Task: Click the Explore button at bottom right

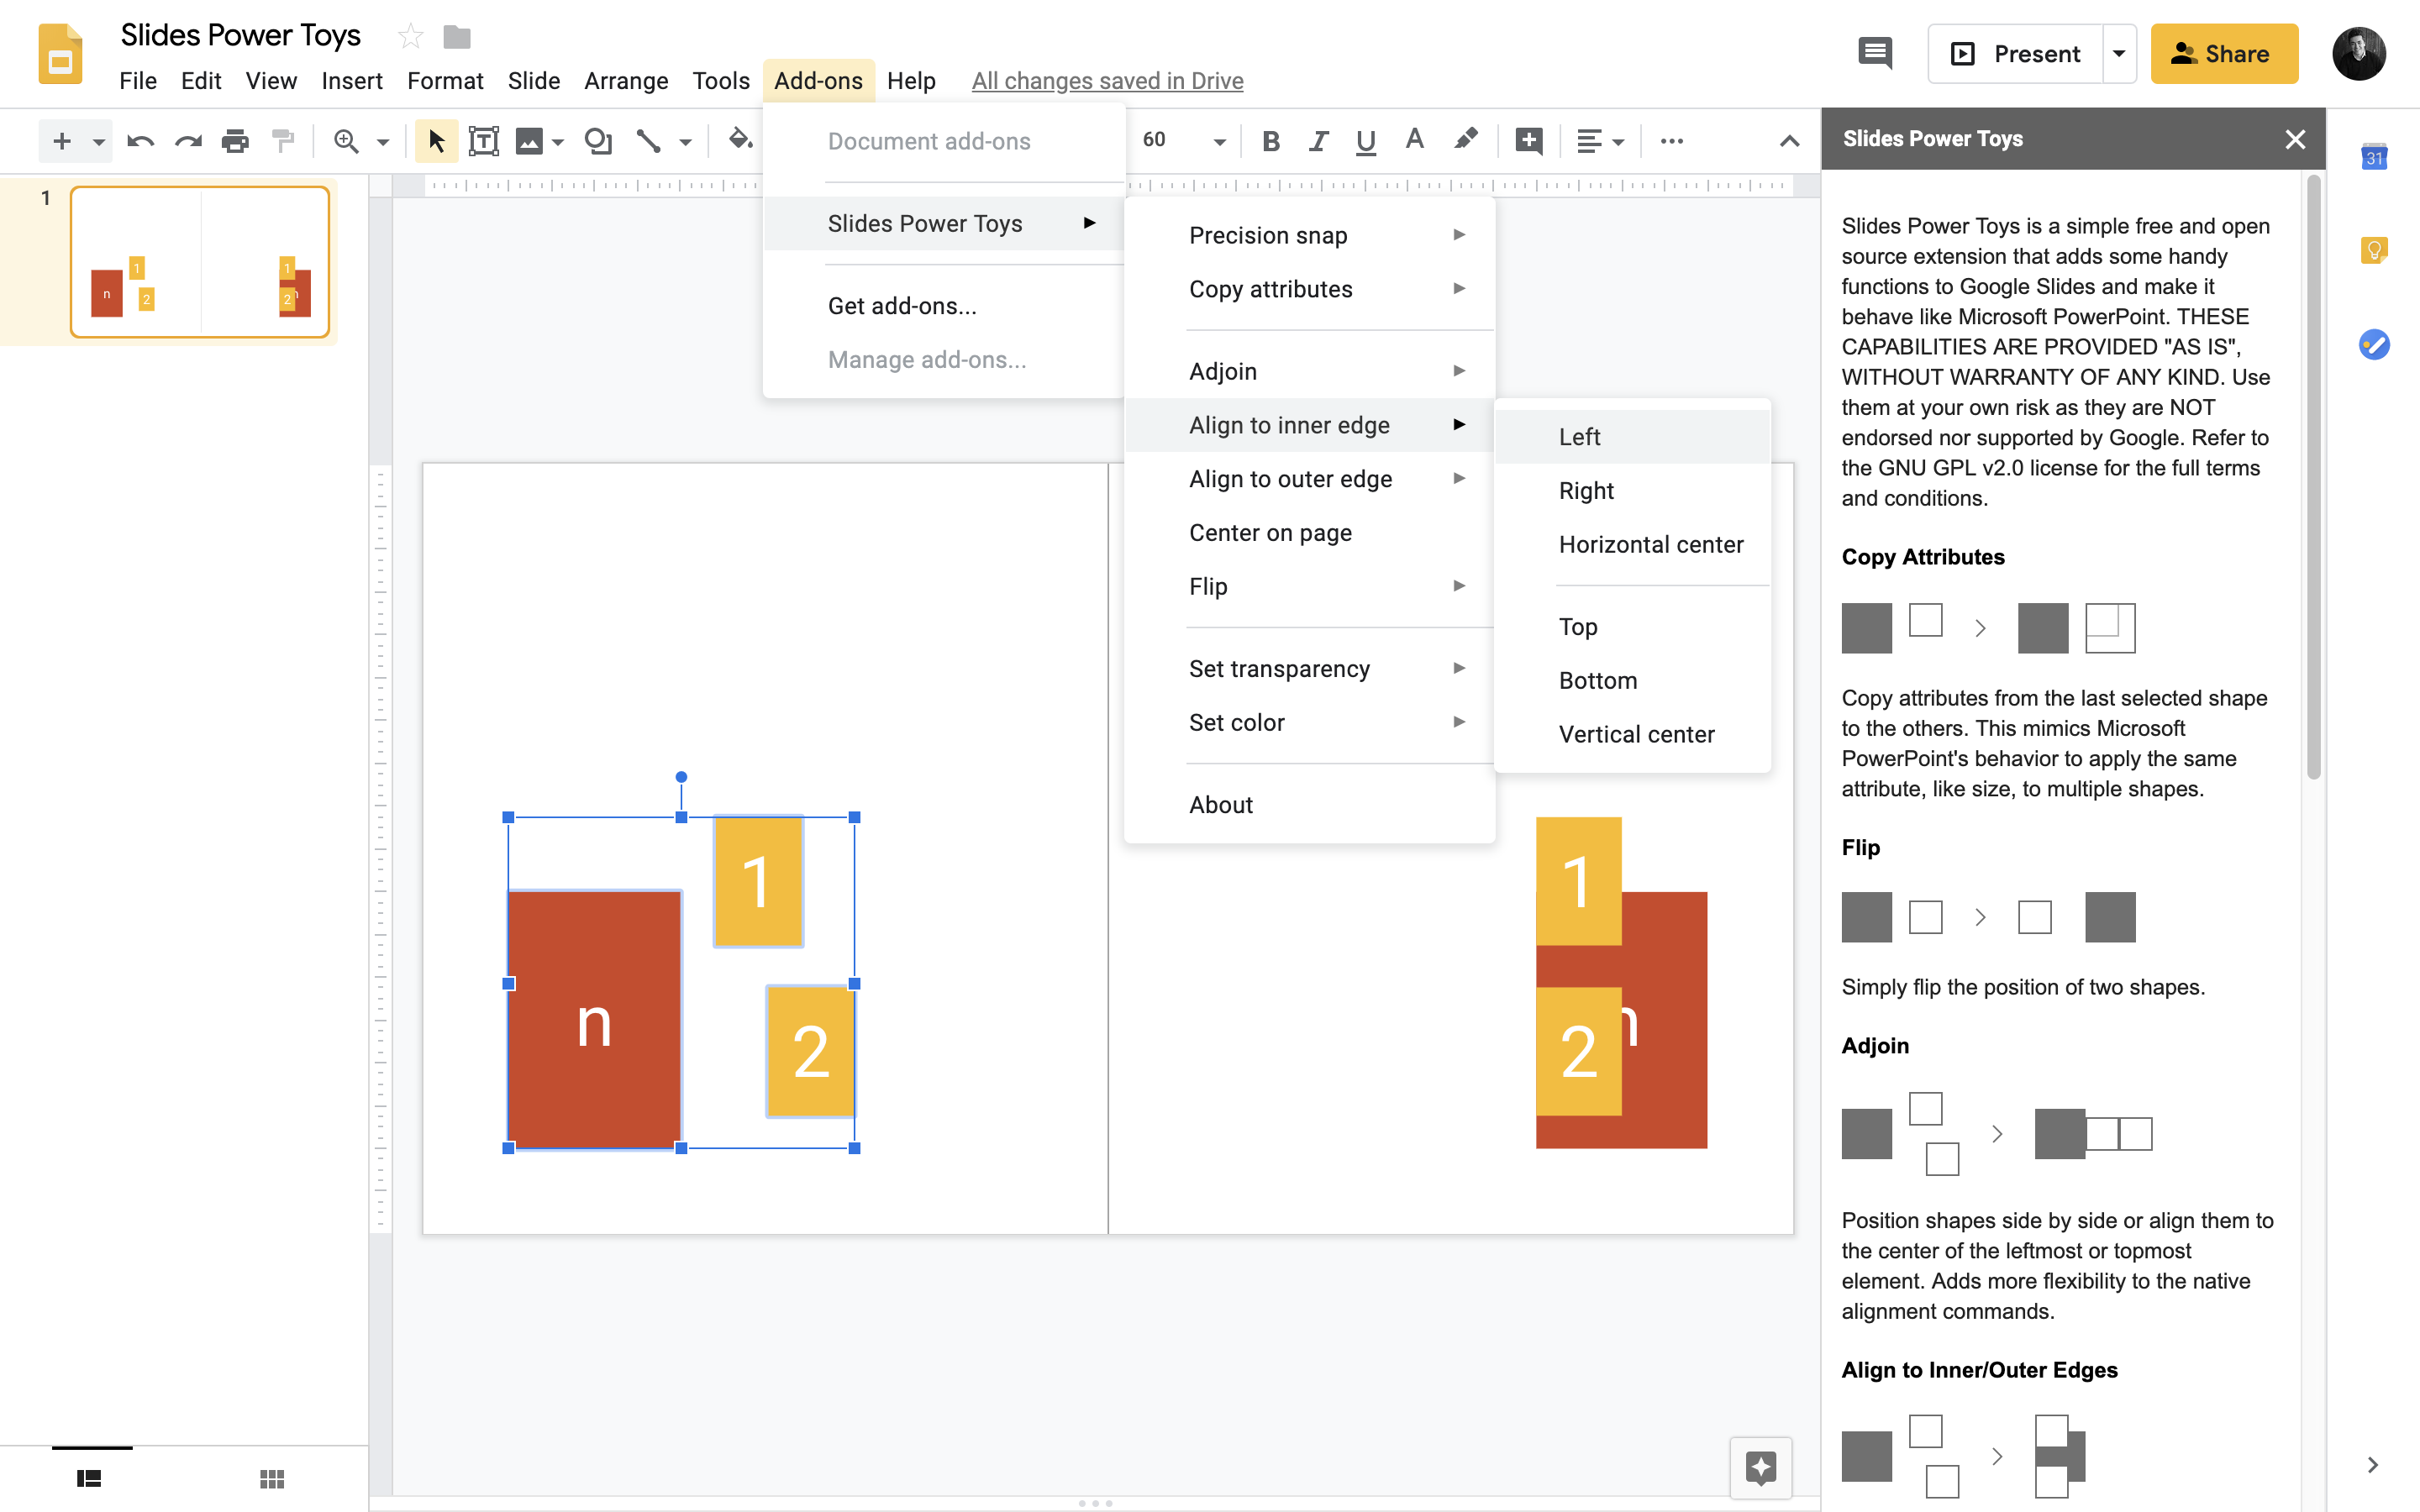Action: coord(1760,1467)
